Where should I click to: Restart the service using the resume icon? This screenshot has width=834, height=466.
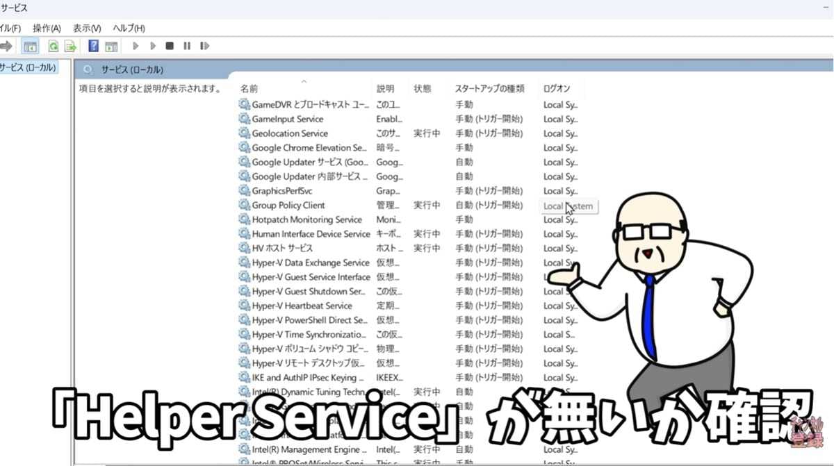pos(204,46)
